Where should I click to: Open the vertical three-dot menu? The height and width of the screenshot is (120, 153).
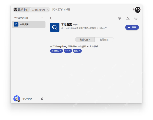(133, 10)
